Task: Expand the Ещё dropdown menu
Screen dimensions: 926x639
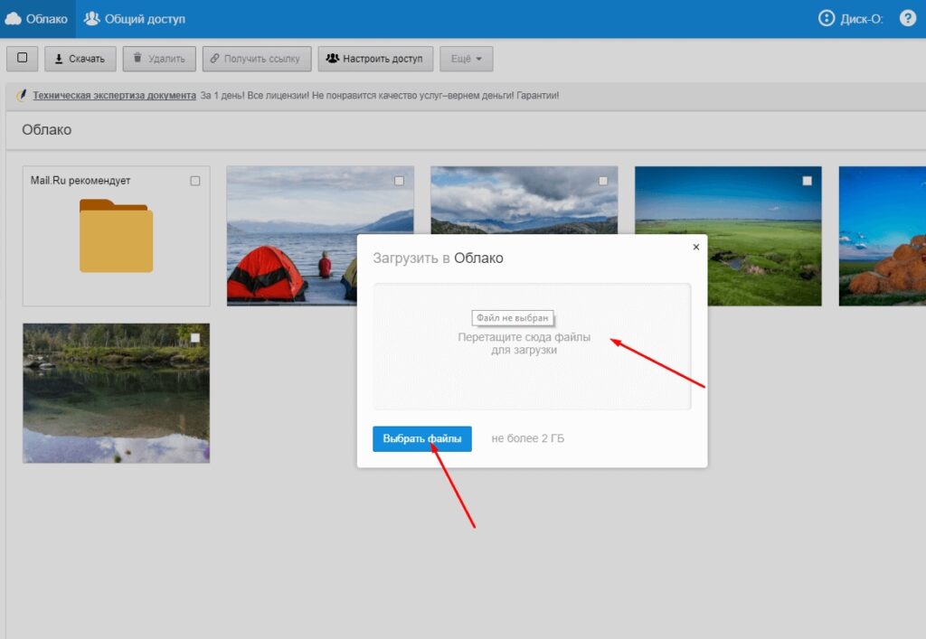Action: pos(466,59)
